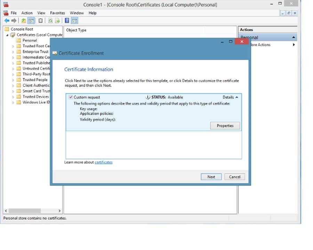Screen dimensions: 313x250
Task: Click the Properties button
Action: coord(225,126)
